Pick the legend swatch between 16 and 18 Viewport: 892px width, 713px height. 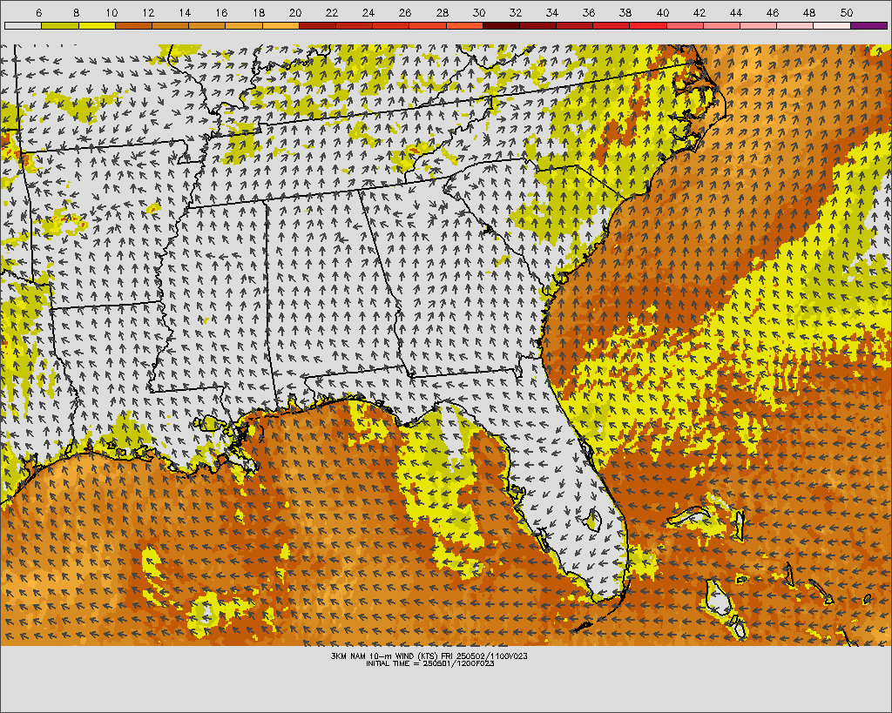244,25
